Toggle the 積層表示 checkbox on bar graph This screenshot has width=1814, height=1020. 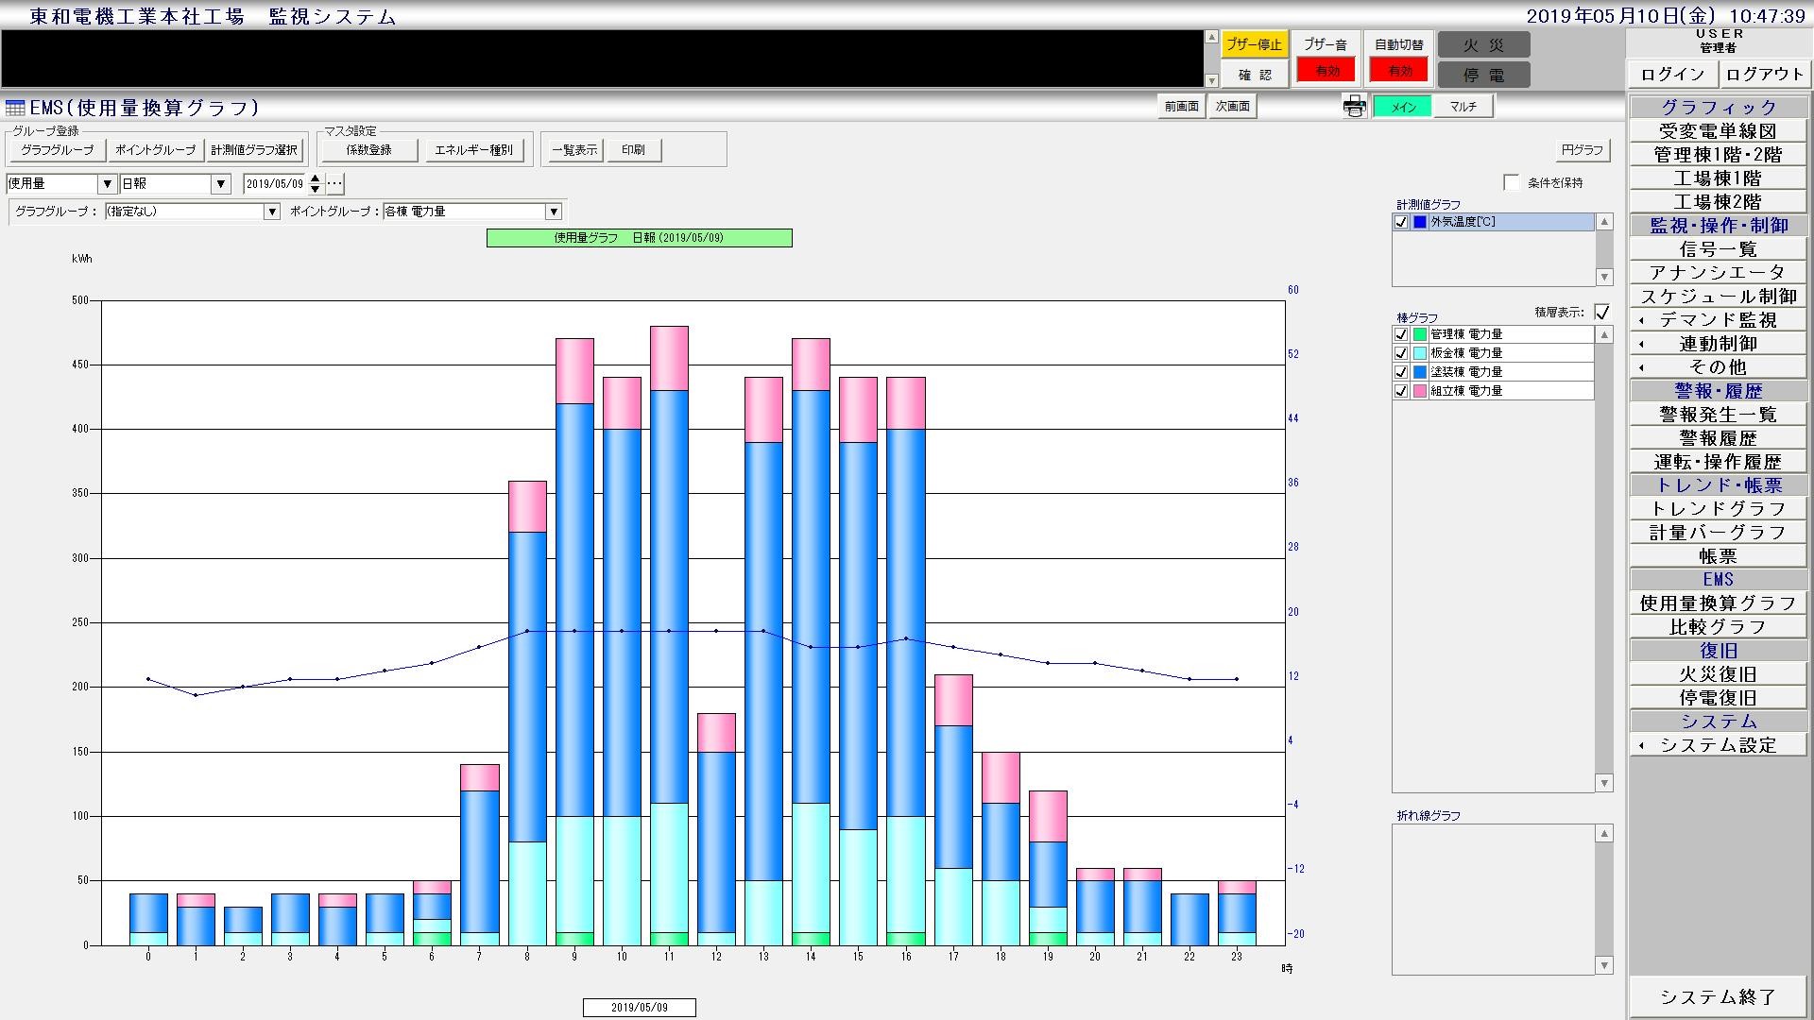tap(1604, 313)
